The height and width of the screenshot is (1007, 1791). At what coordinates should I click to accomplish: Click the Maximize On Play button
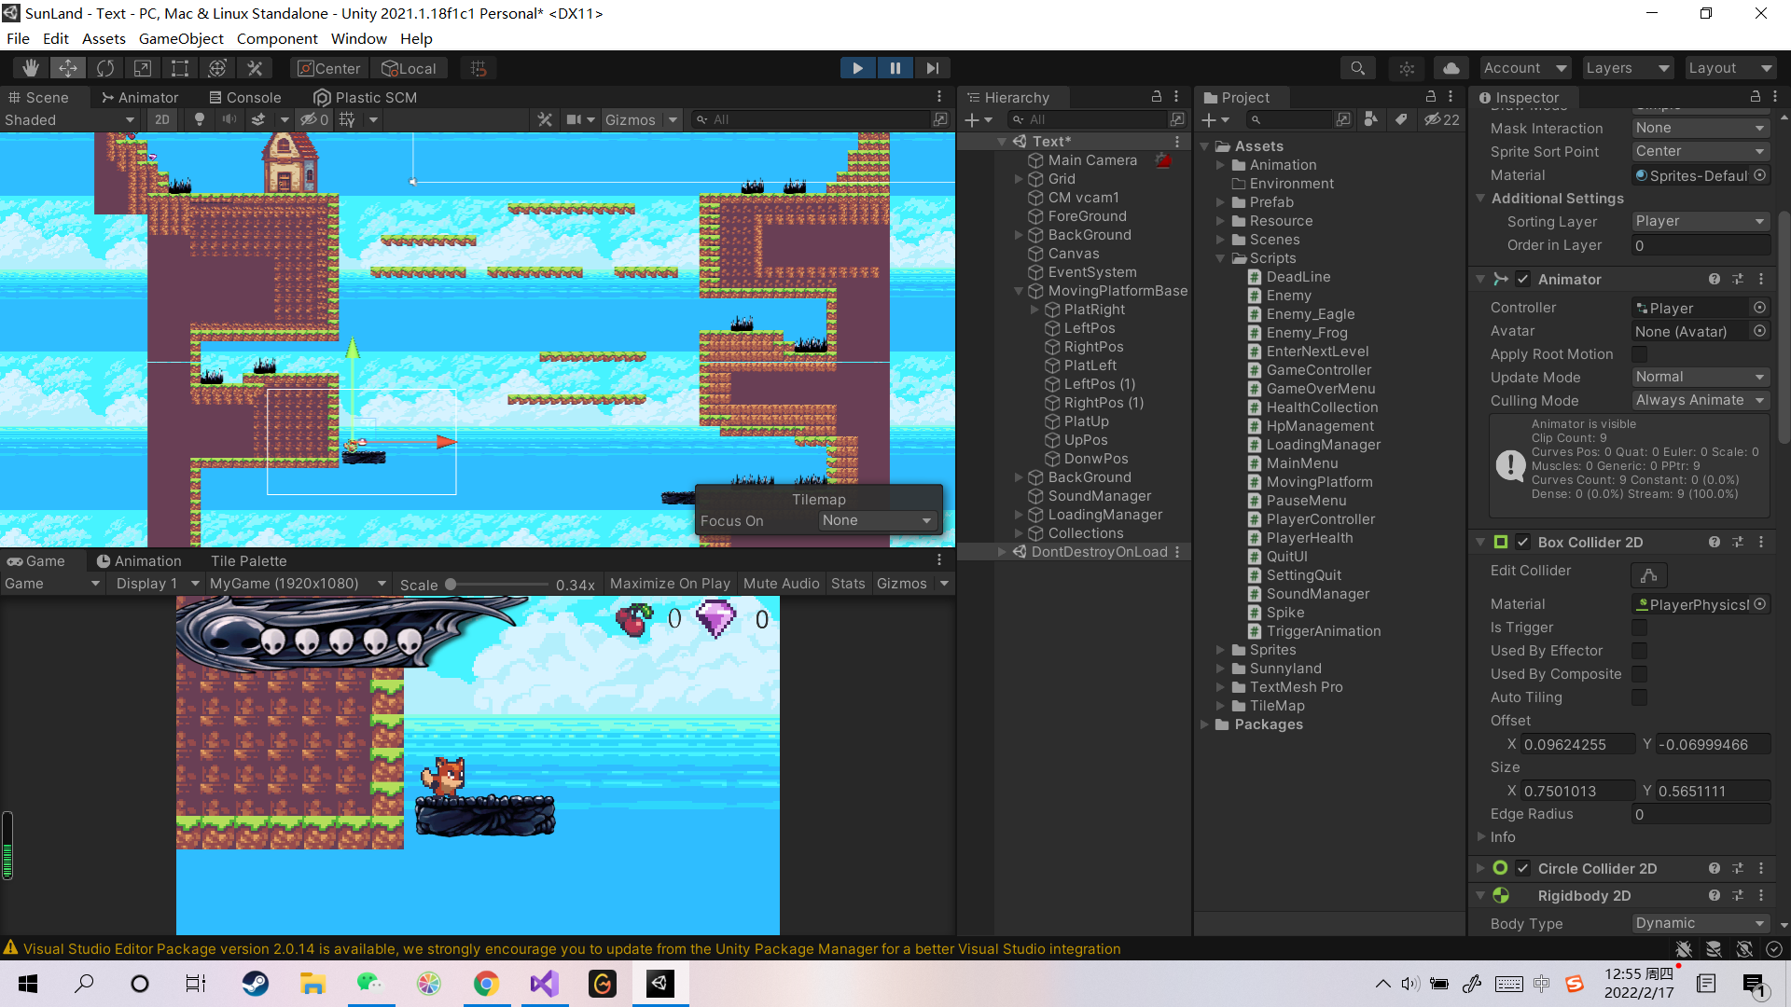670,583
